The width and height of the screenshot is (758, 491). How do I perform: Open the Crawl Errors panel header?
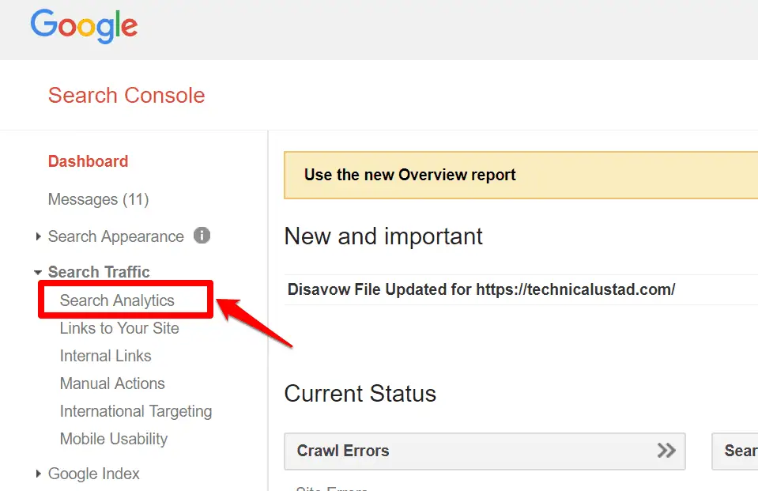485,451
